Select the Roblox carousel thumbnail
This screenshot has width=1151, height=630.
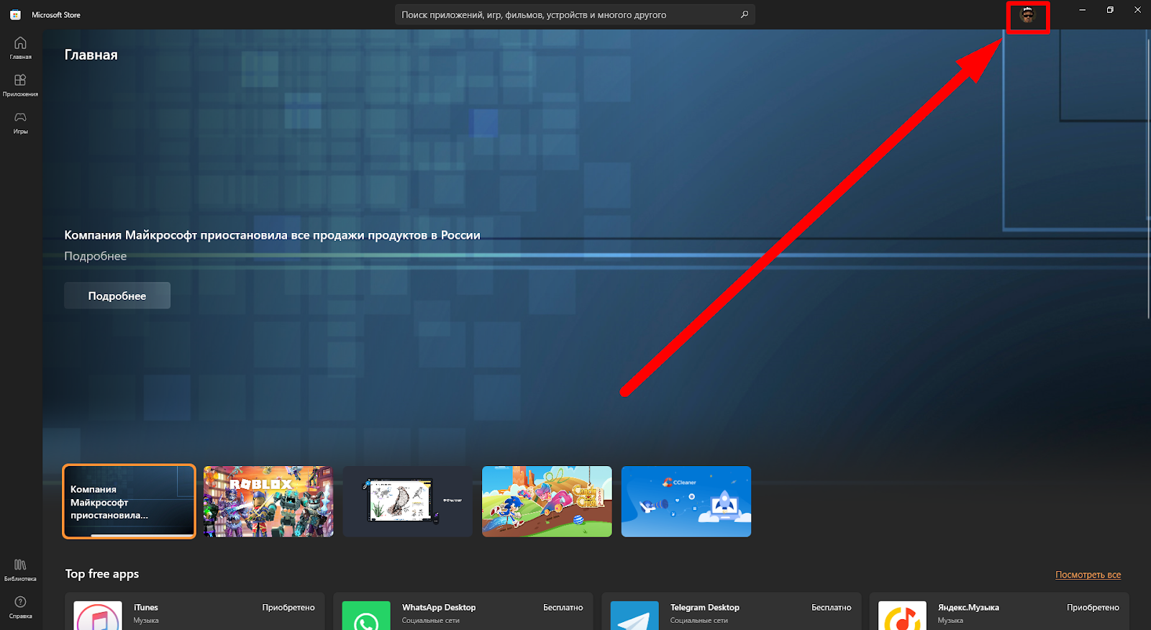(268, 501)
